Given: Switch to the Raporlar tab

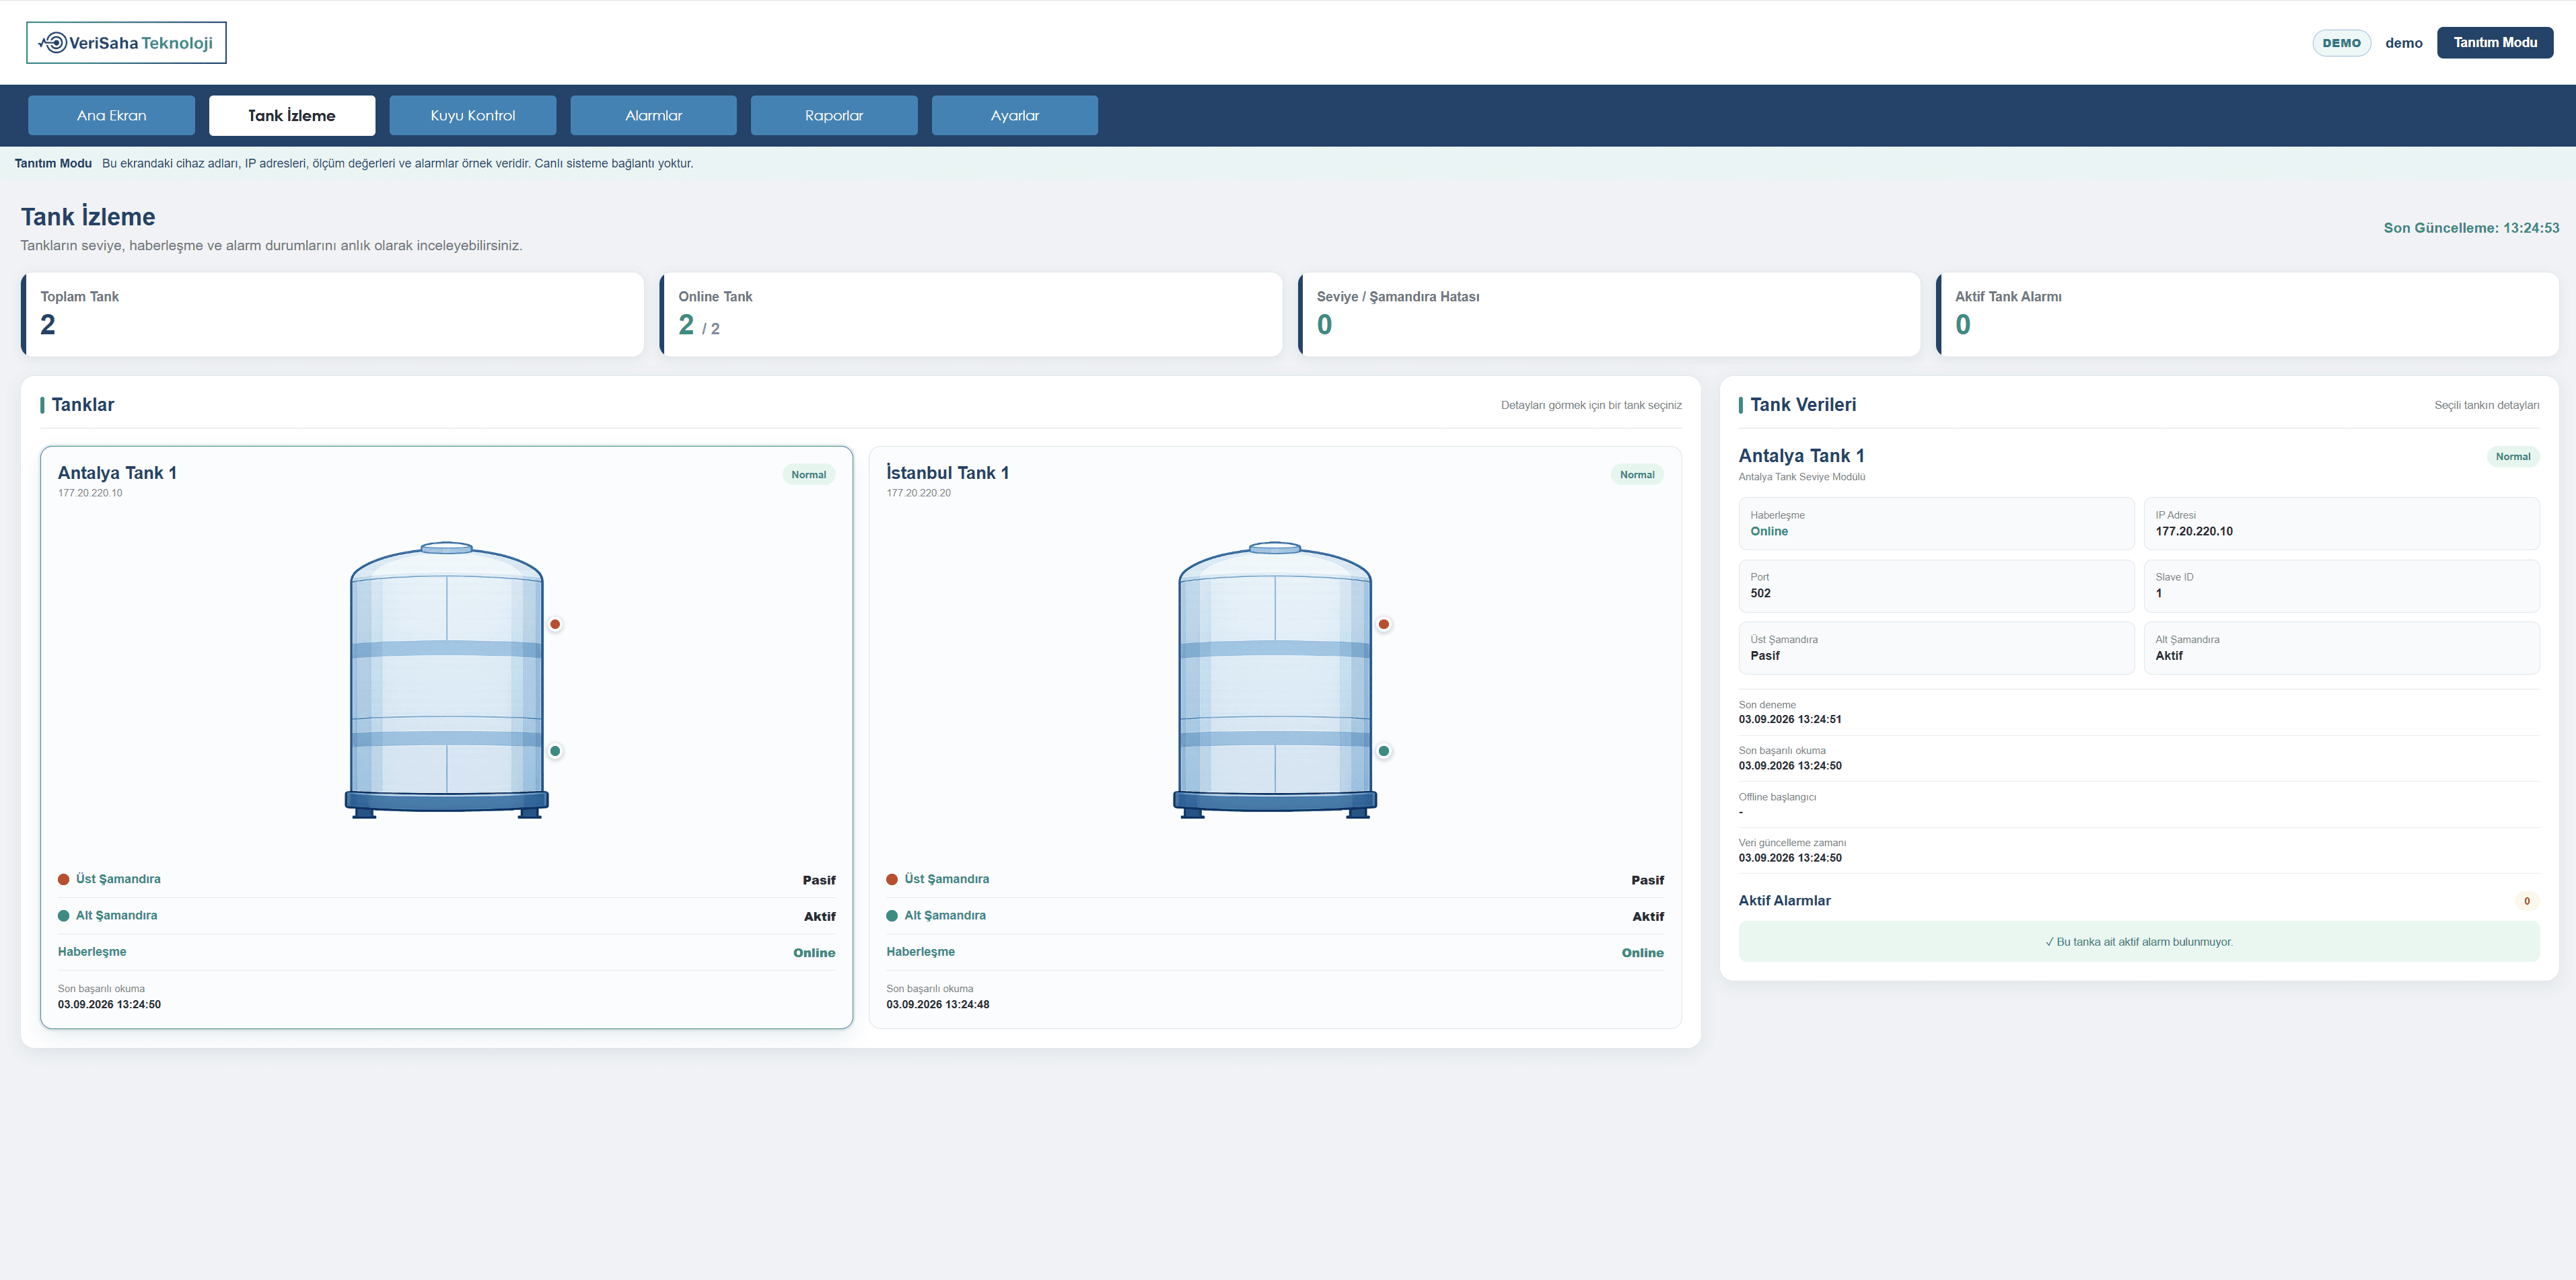Looking at the screenshot, I should click(834, 115).
